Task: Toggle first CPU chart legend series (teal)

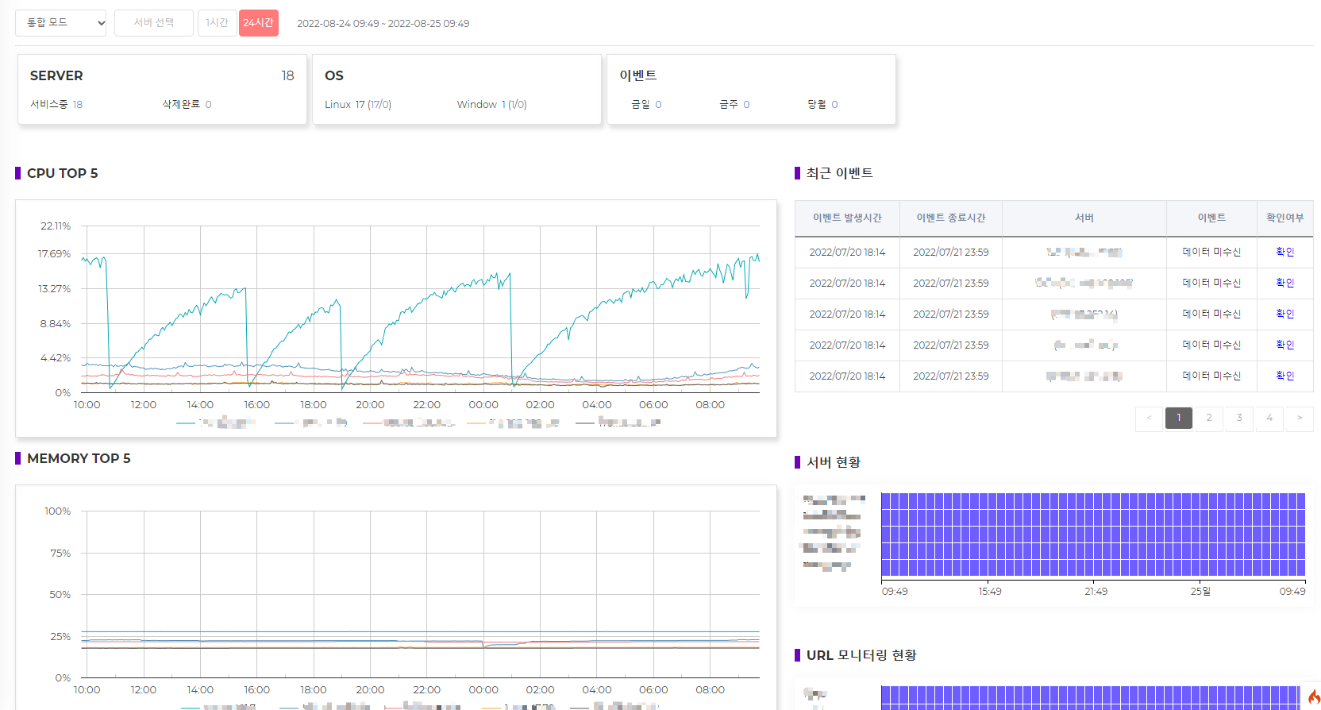Action: [x=216, y=423]
